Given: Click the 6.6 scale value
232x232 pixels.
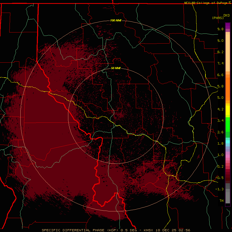Looking at the screenshot, I should click(x=220, y=75).
